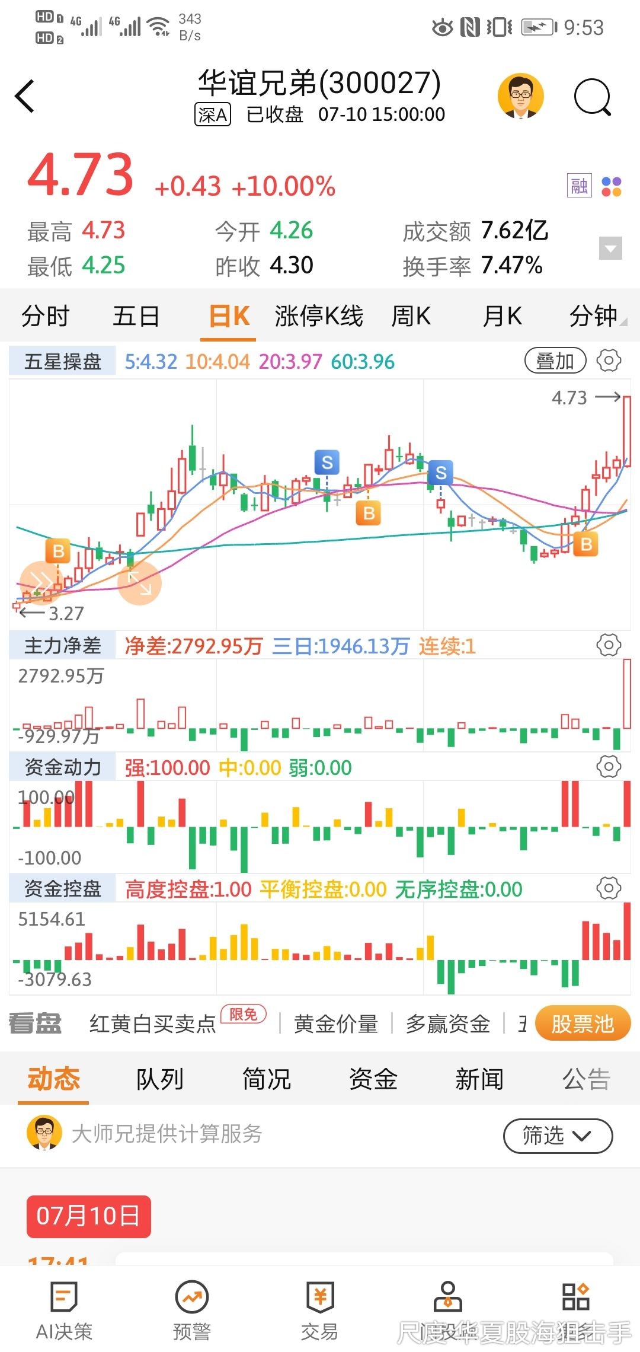Select the 新闻 tab
This screenshot has height=1352, width=640.
(x=479, y=1078)
